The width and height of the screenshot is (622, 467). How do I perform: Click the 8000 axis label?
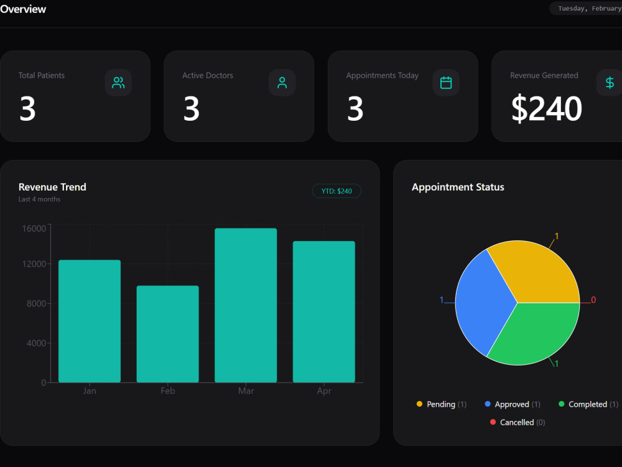[x=36, y=304]
